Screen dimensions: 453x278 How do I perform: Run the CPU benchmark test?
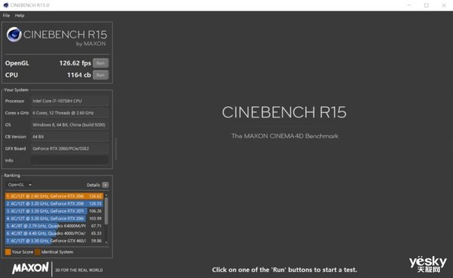click(x=100, y=75)
